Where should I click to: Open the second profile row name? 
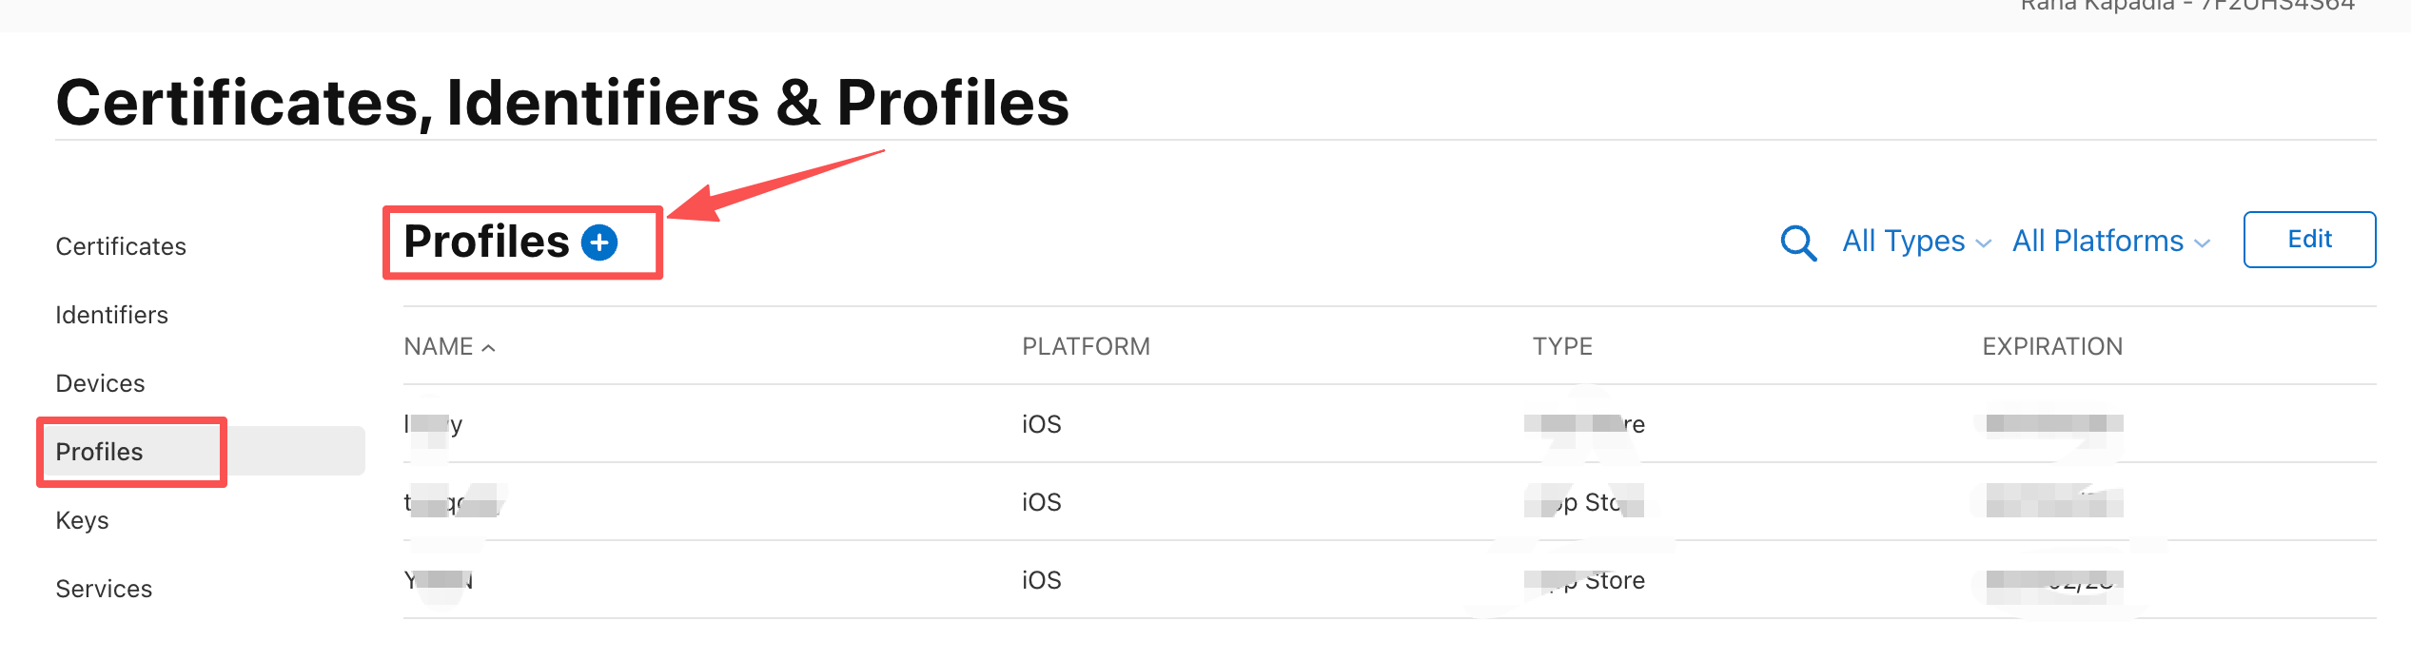point(451,502)
